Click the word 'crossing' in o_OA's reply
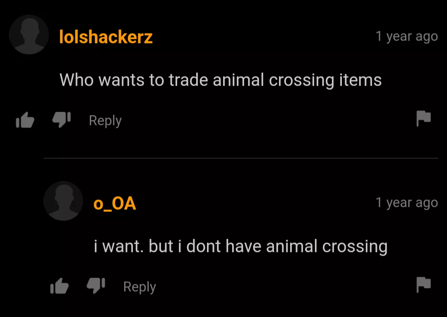The width and height of the screenshot is (447, 317). coord(355,247)
